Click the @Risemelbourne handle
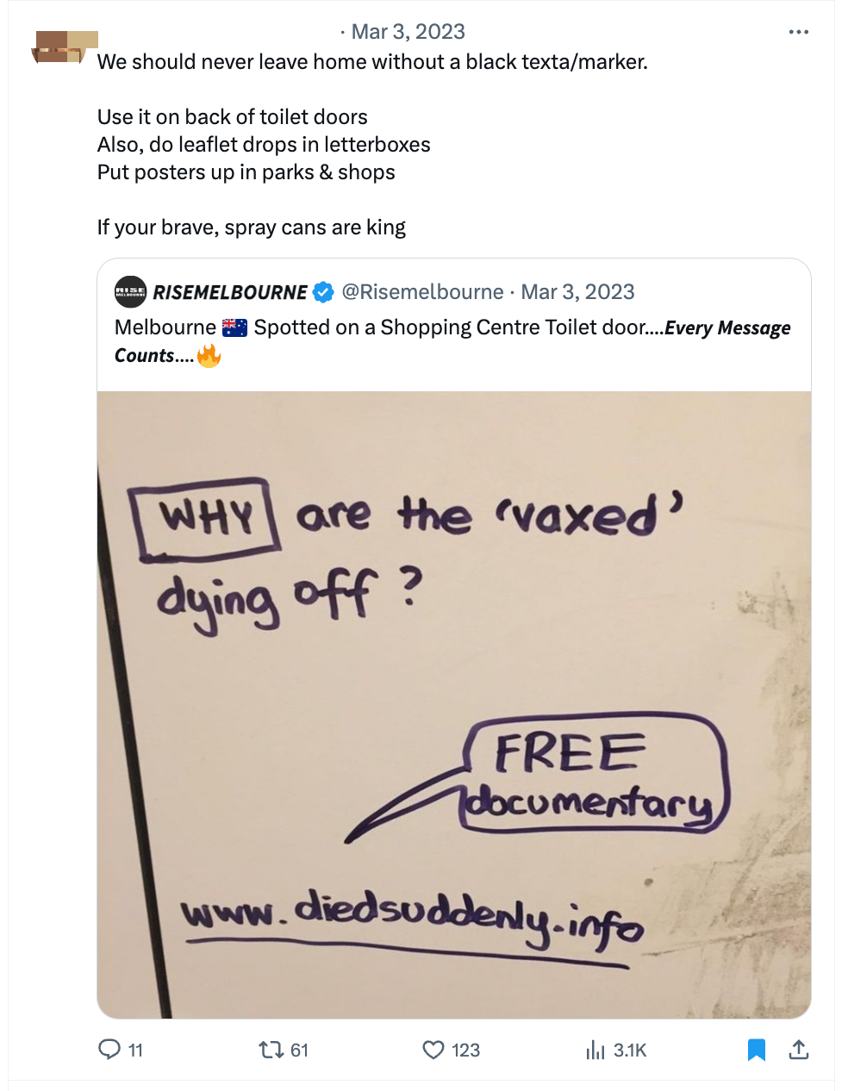The width and height of the screenshot is (848, 1091). point(422,292)
